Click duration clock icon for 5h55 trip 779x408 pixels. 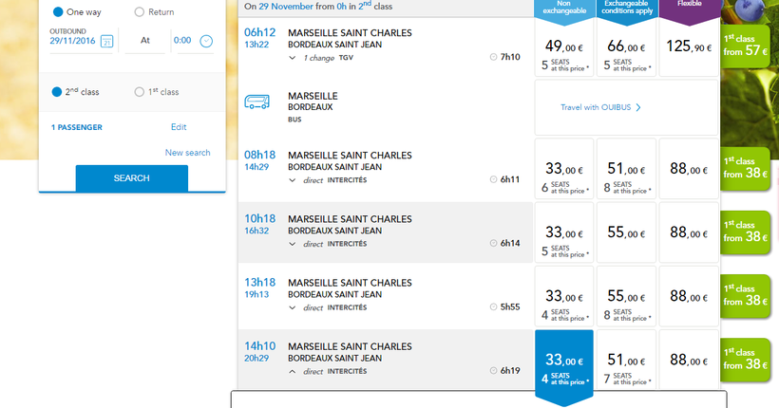[492, 307]
